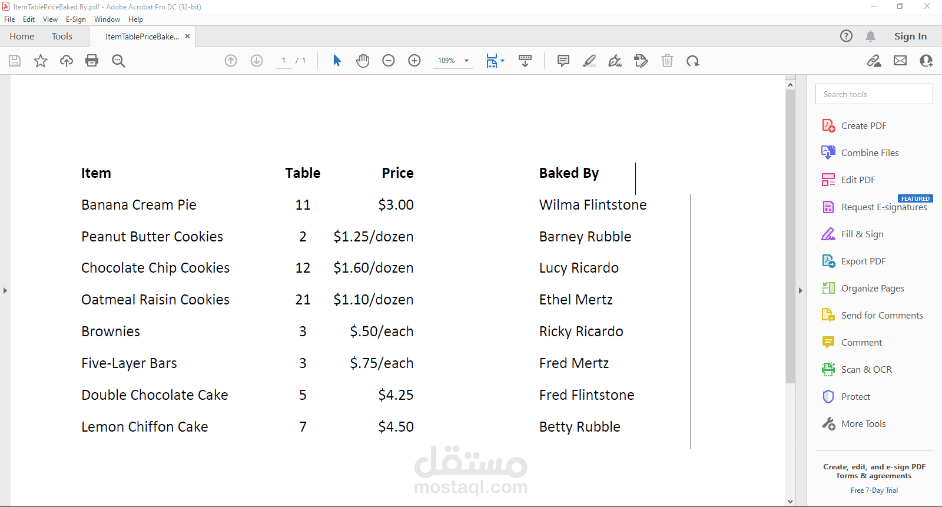Image resolution: width=942 pixels, height=507 pixels.
Task: Open the zoom percentage dropdown
Action: [x=466, y=61]
